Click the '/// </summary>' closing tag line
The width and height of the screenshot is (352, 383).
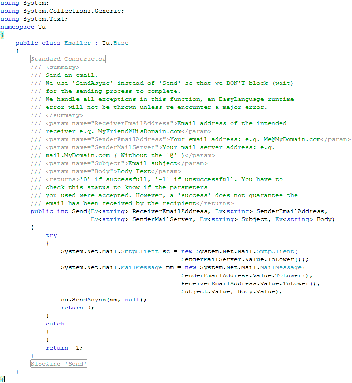(57, 115)
